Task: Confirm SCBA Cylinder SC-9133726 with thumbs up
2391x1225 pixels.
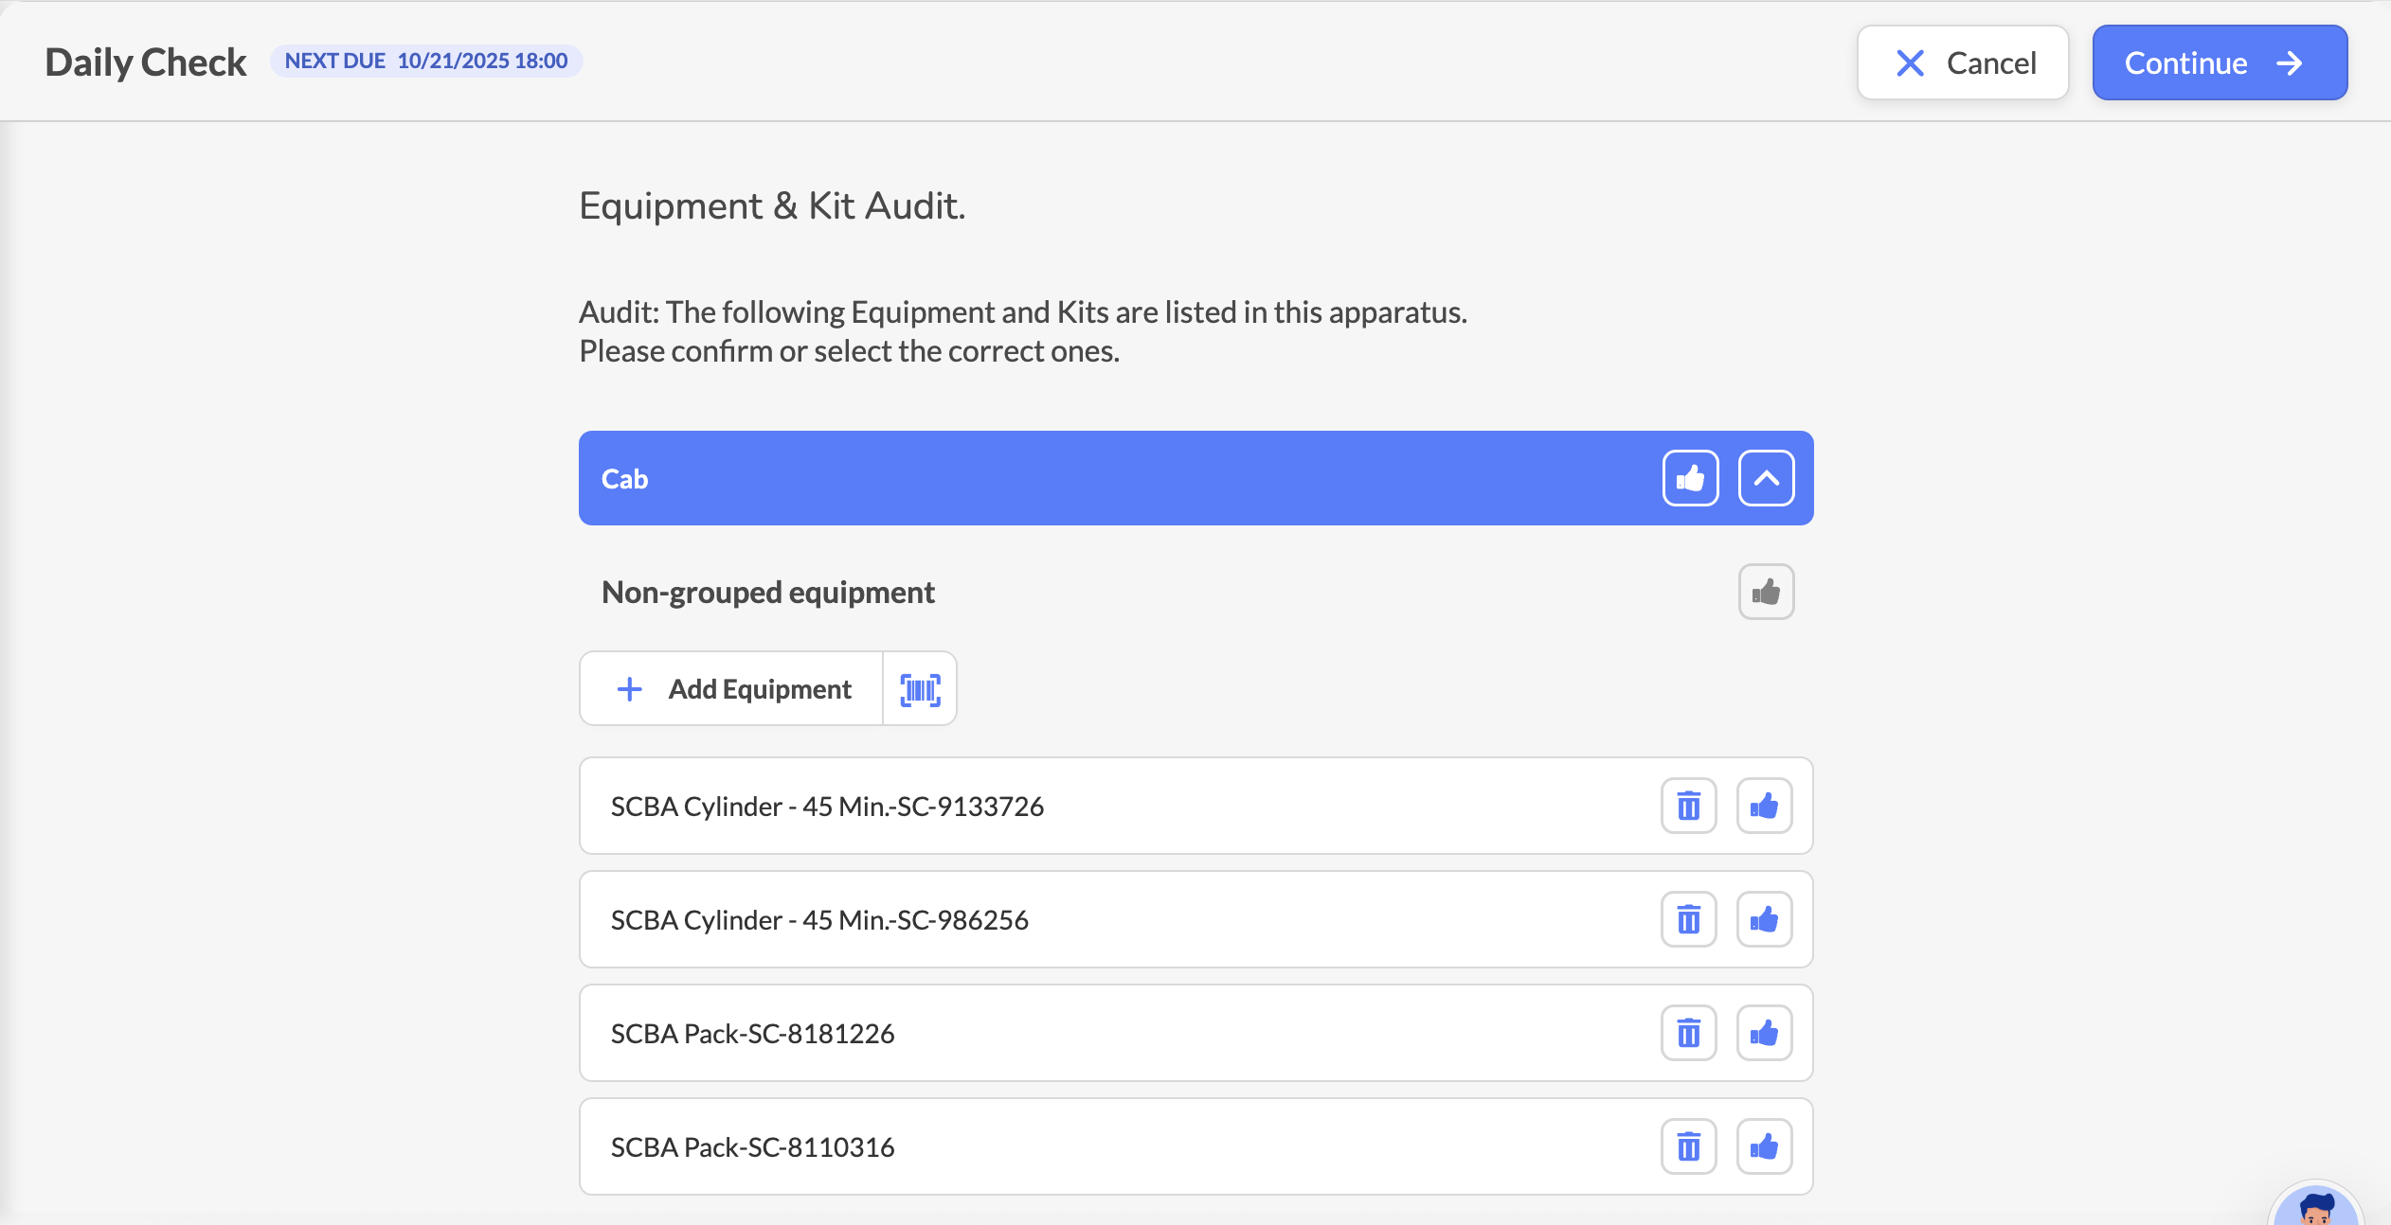Action: pos(1764,807)
